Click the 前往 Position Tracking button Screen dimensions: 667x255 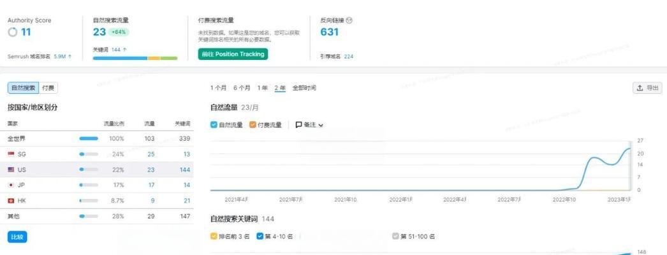(233, 54)
